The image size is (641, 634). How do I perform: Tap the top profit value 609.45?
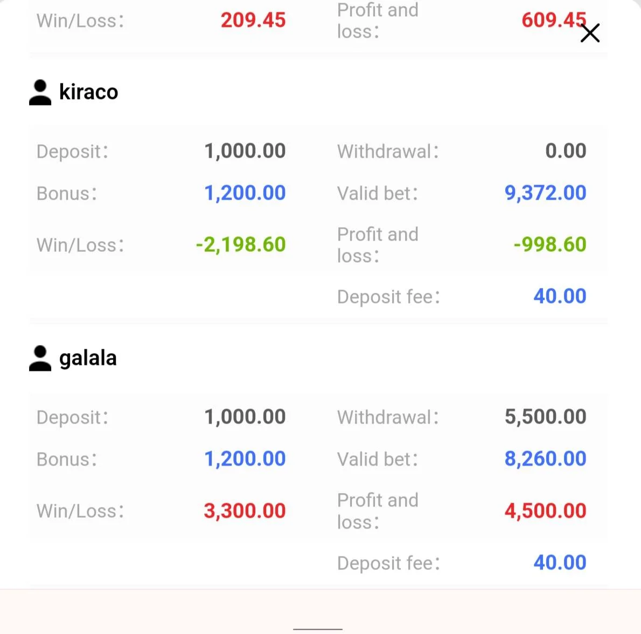pyautogui.click(x=554, y=20)
